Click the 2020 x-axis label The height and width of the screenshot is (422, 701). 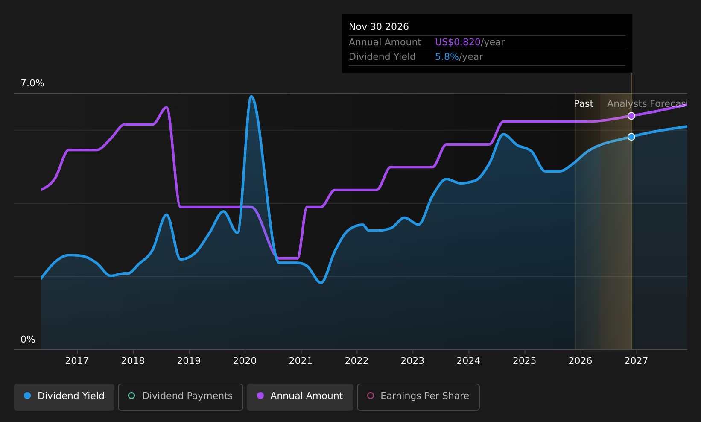click(x=245, y=361)
